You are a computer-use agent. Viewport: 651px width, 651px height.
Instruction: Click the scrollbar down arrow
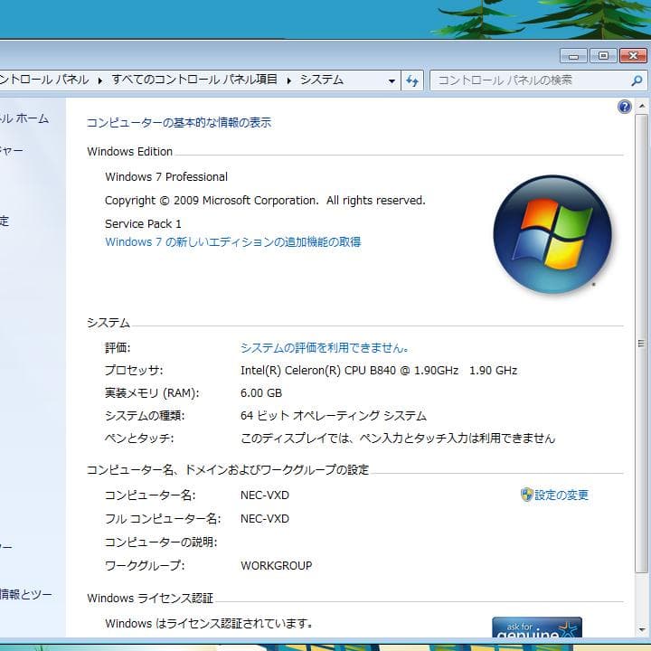point(641,630)
